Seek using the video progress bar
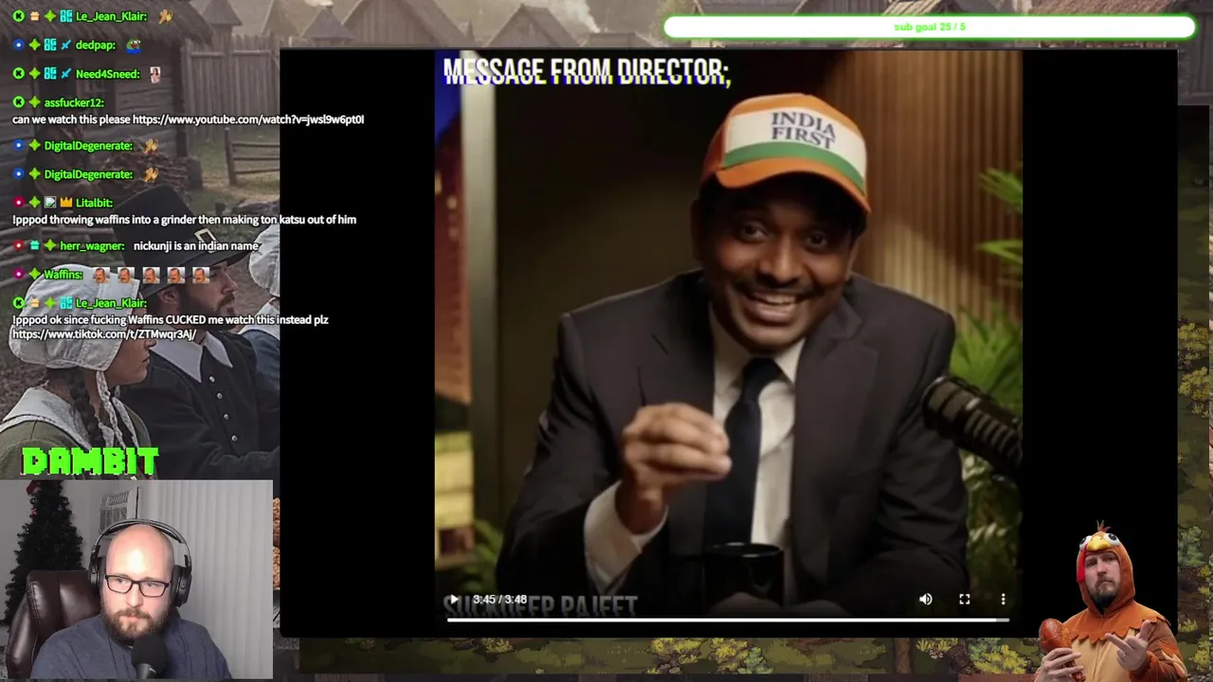 728,620
